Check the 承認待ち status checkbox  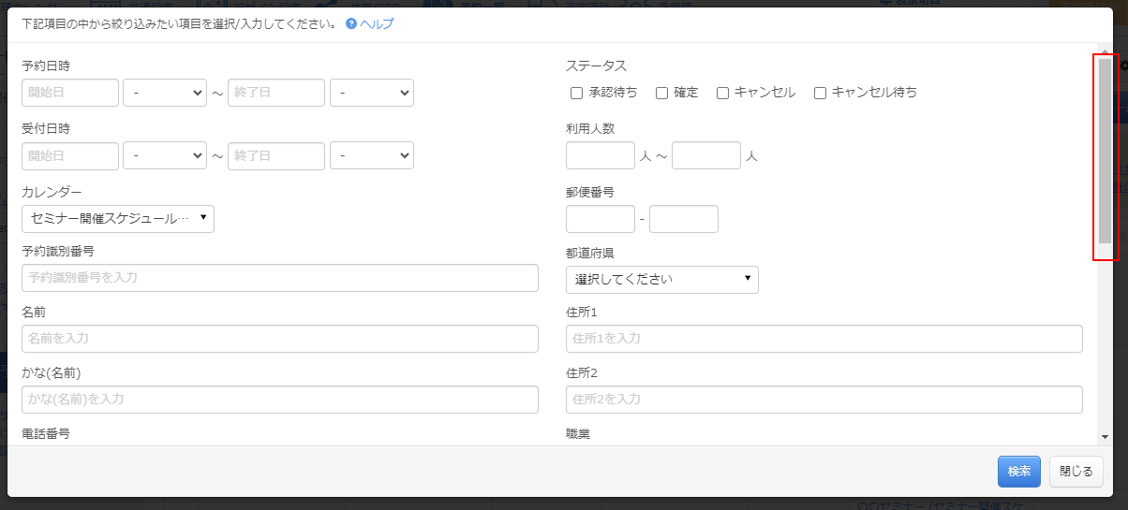[x=577, y=93]
